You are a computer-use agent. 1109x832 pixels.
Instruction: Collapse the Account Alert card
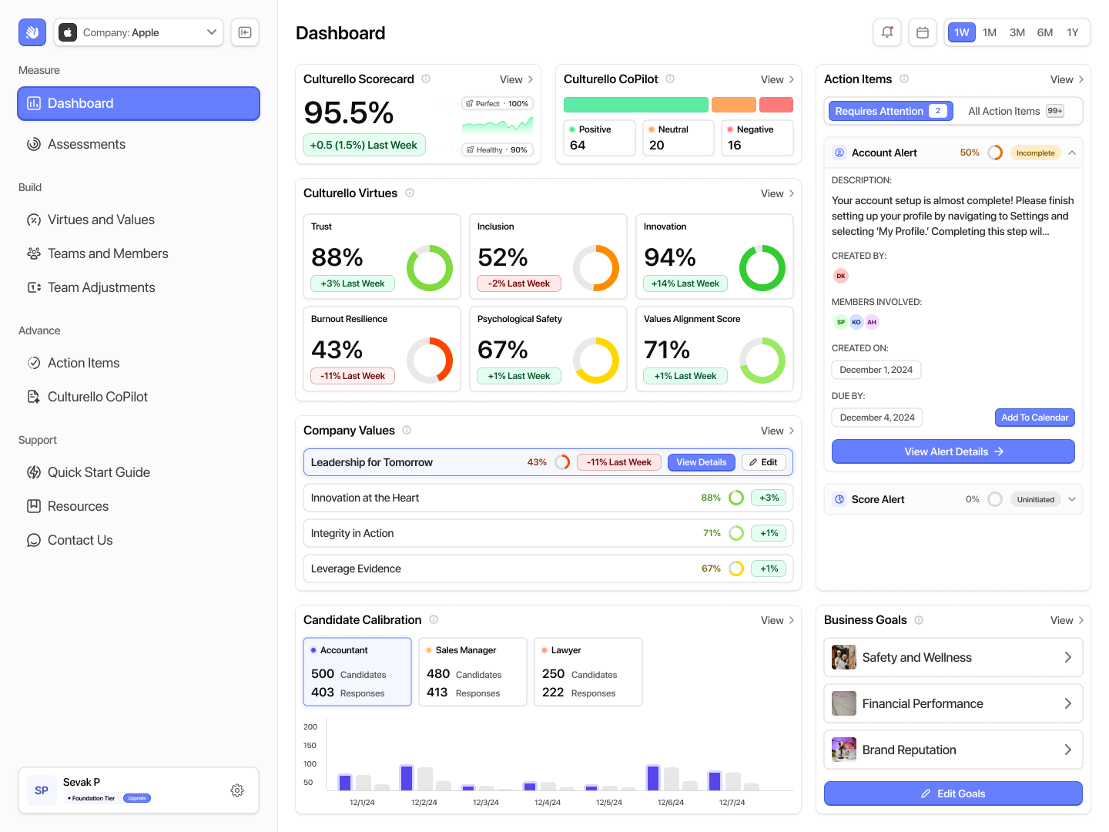click(x=1072, y=153)
